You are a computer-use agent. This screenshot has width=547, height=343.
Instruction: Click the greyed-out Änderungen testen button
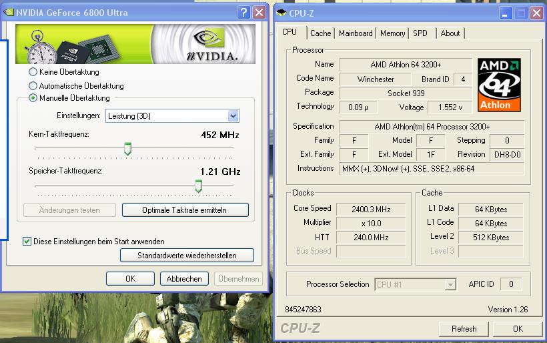[70, 210]
